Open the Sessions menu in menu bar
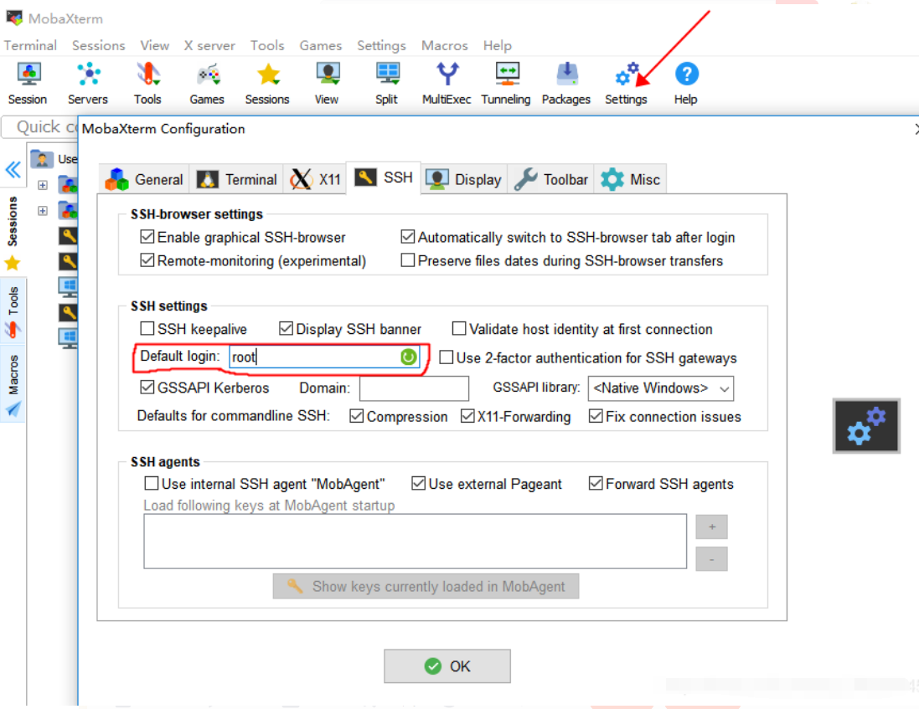Image resolution: width=919 pixels, height=709 pixels. (99, 45)
